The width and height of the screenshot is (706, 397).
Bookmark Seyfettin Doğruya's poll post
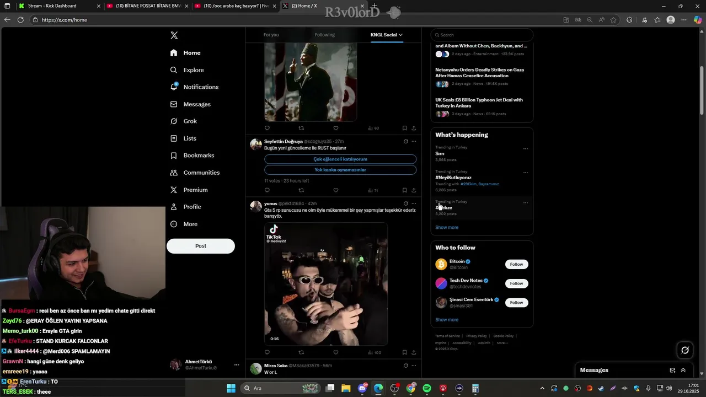click(x=404, y=190)
